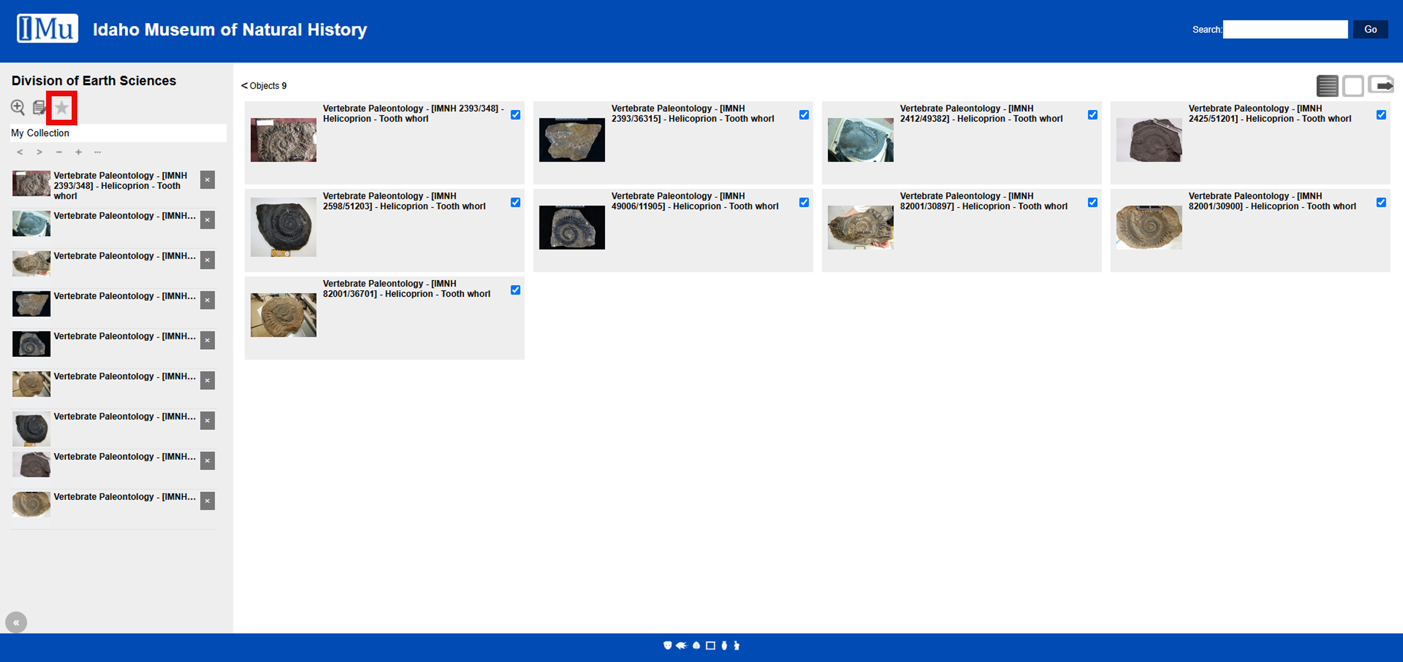
Task: Click the empty square view icon near top right
Action: (x=1353, y=85)
